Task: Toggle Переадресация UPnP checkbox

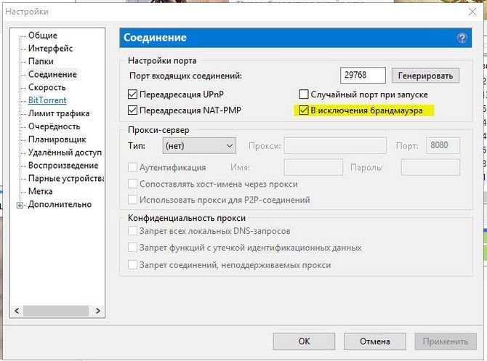Action: coord(132,94)
